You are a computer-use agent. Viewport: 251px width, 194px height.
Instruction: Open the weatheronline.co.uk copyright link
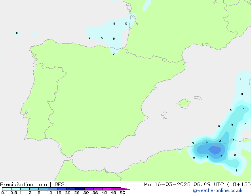pos(218,190)
